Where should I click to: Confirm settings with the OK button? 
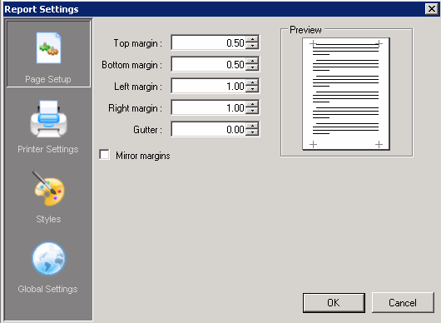click(x=334, y=303)
